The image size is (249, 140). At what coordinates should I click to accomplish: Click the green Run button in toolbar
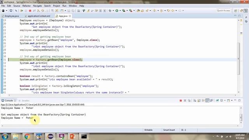point(117,10)
